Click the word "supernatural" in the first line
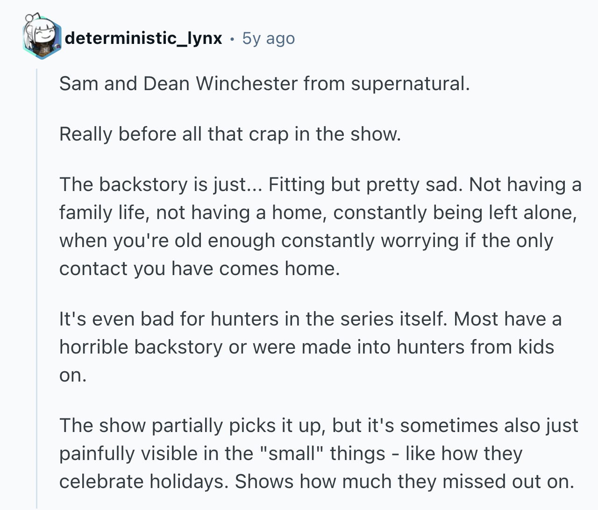The width and height of the screenshot is (598, 510). (x=408, y=84)
